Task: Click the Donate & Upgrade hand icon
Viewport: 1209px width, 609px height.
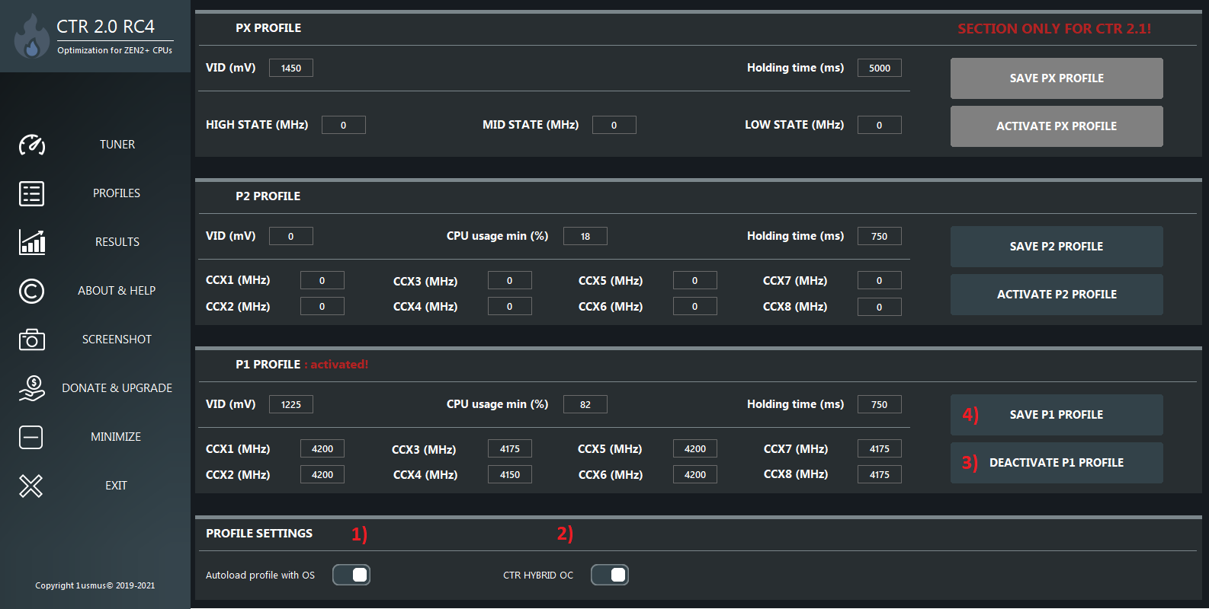Action: 32,388
